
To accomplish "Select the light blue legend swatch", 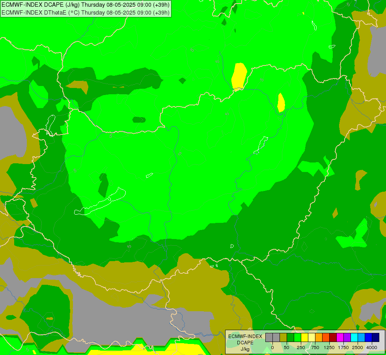I will click(x=362, y=338).
